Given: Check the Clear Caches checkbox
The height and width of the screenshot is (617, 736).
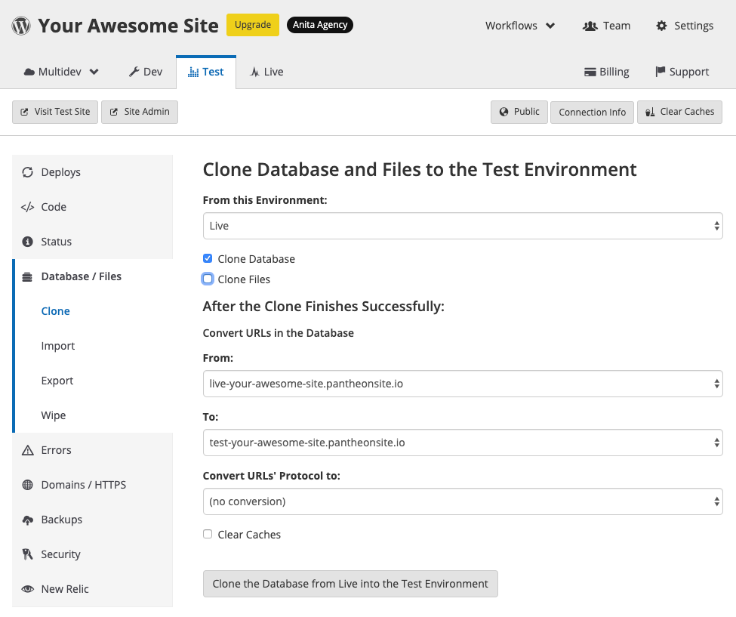Looking at the screenshot, I should (208, 534).
